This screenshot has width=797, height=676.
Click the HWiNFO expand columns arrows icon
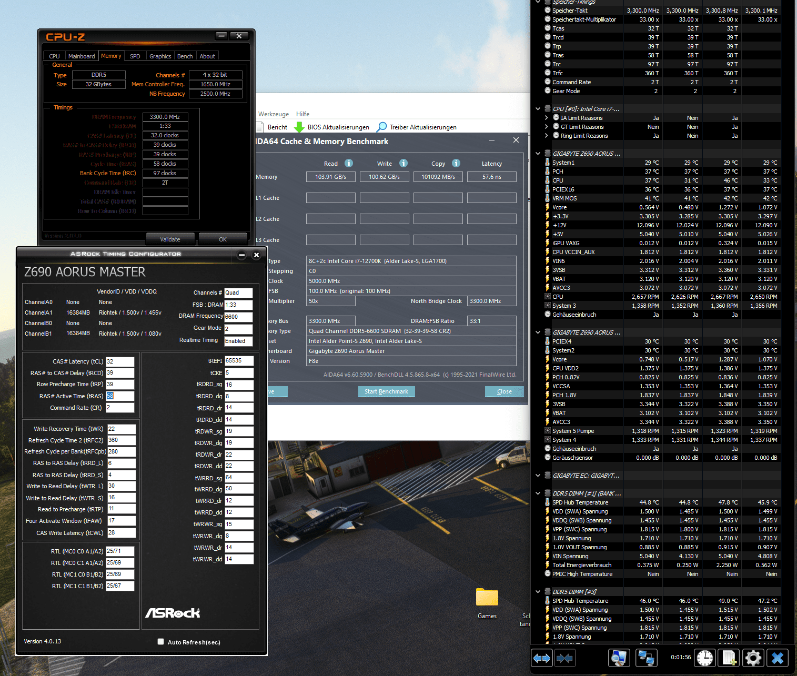[542, 658]
